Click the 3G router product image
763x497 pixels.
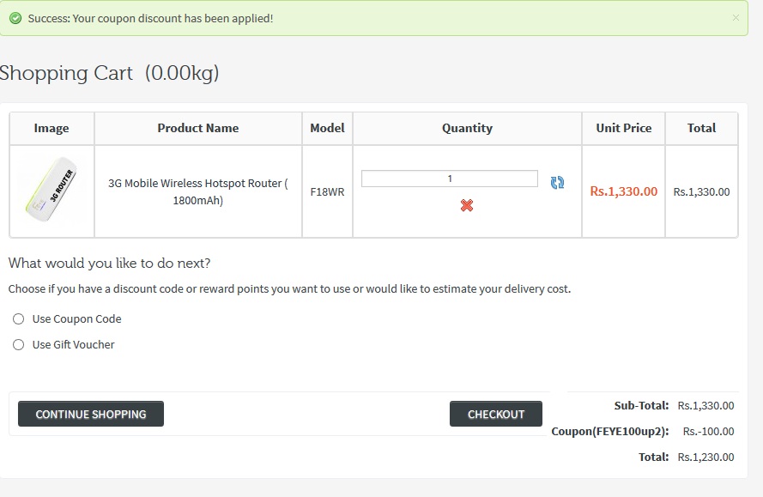[51, 190]
